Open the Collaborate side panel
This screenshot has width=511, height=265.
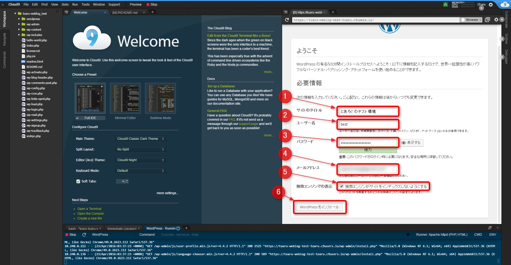coord(506,19)
